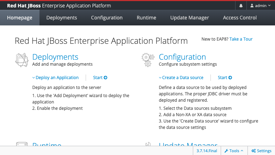Switch to the Homepage tab

pyautogui.click(x=20, y=18)
